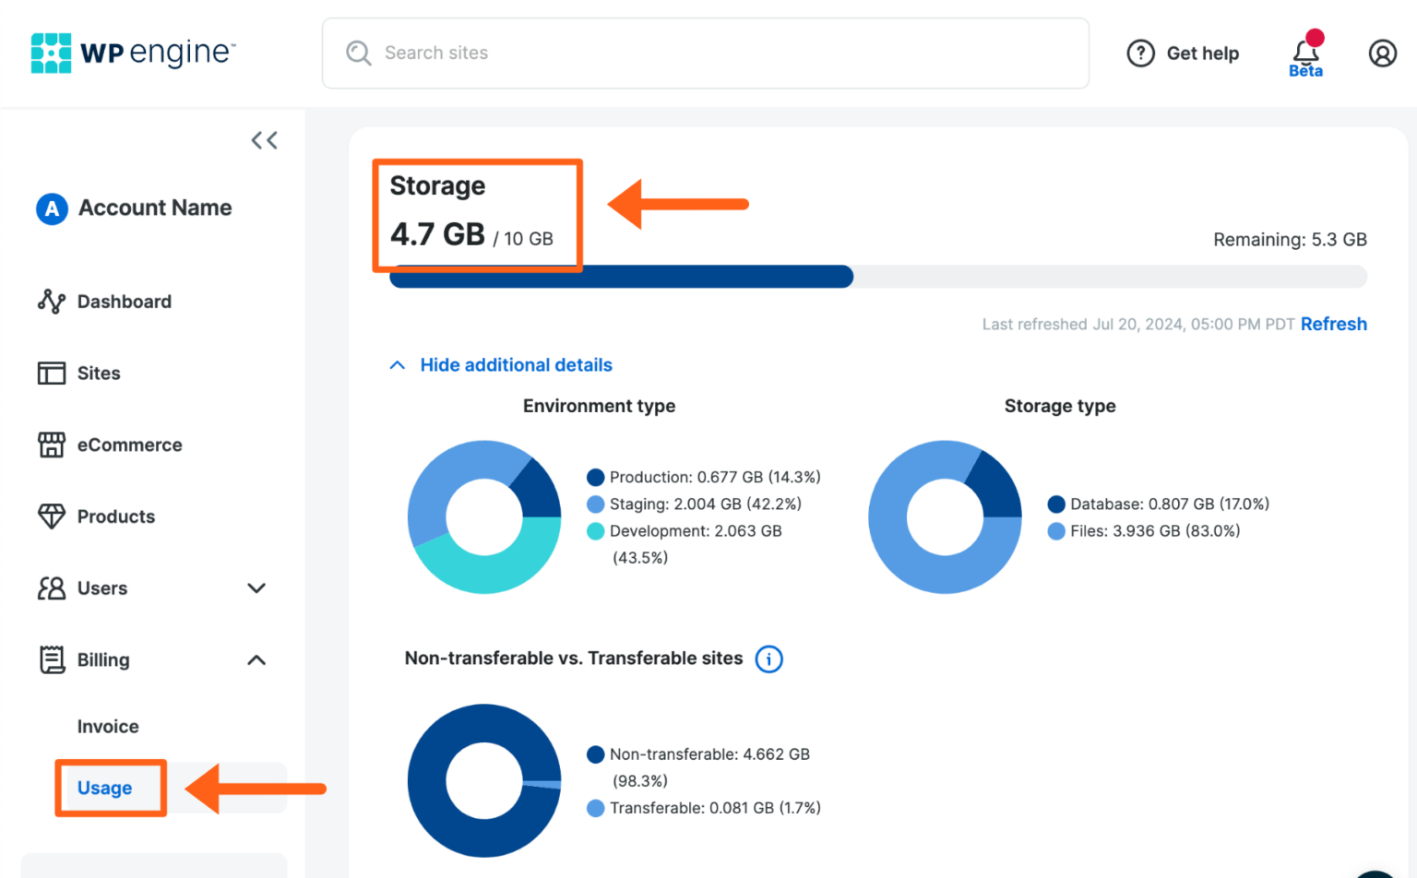Click the Products diamond icon
1417x878 pixels.
point(52,516)
